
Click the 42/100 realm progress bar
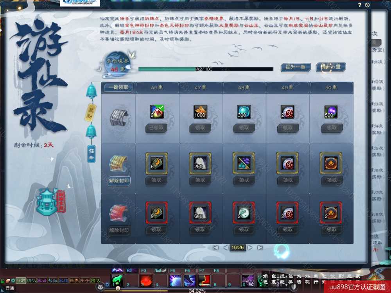(x=206, y=69)
